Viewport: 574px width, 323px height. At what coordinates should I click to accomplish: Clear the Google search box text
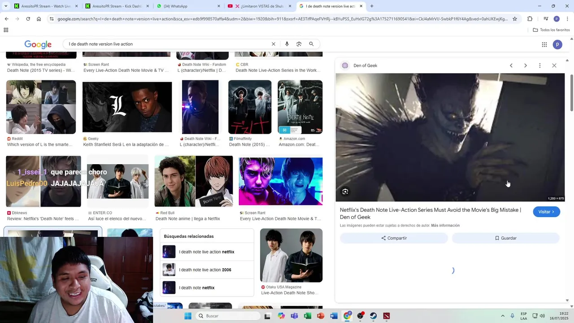coord(274,44)
